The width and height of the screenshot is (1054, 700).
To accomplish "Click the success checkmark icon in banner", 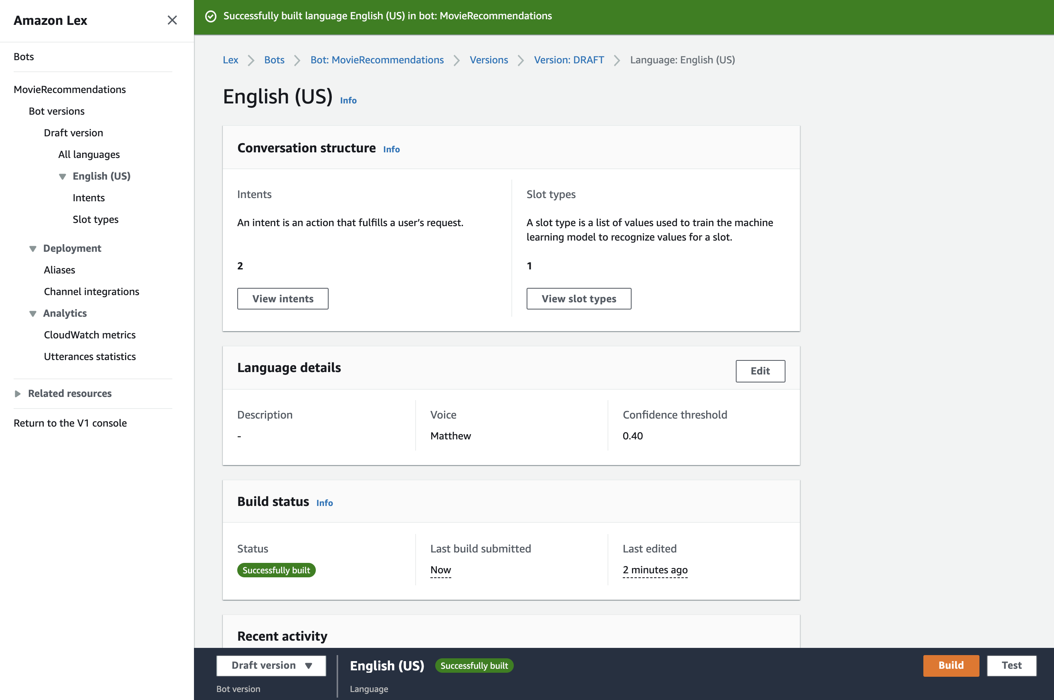I will point(211,16).
